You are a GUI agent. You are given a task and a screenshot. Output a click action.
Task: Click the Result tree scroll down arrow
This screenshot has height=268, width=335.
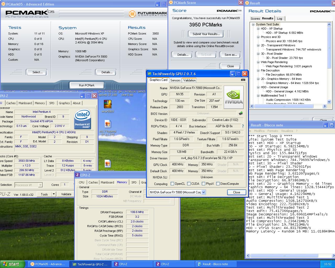pyautogui.click(x=329, y=102)
